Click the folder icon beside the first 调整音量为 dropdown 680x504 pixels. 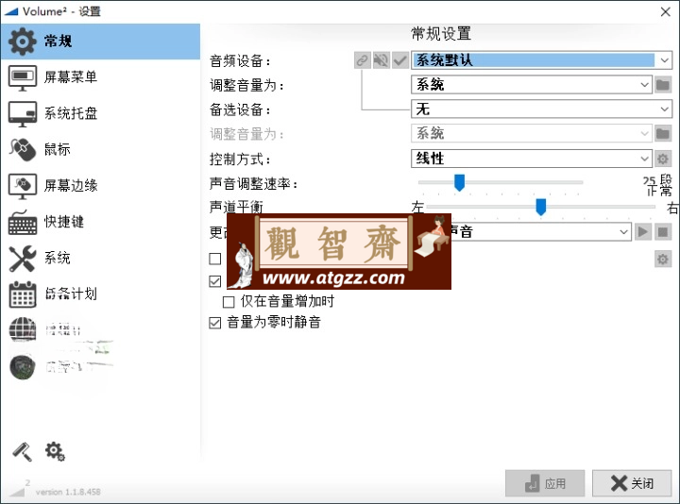point(663,85)
